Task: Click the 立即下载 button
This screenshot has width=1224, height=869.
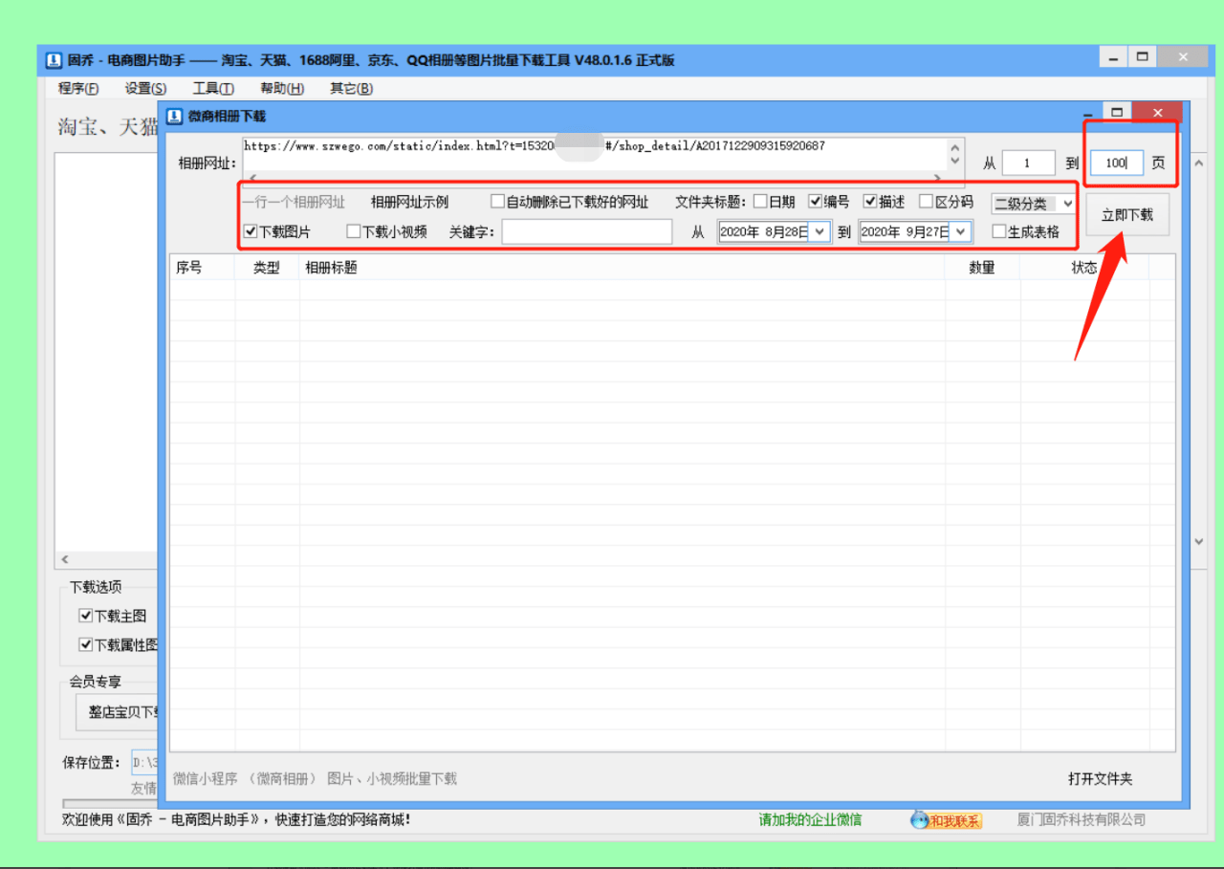Action: coord(1127,215)
